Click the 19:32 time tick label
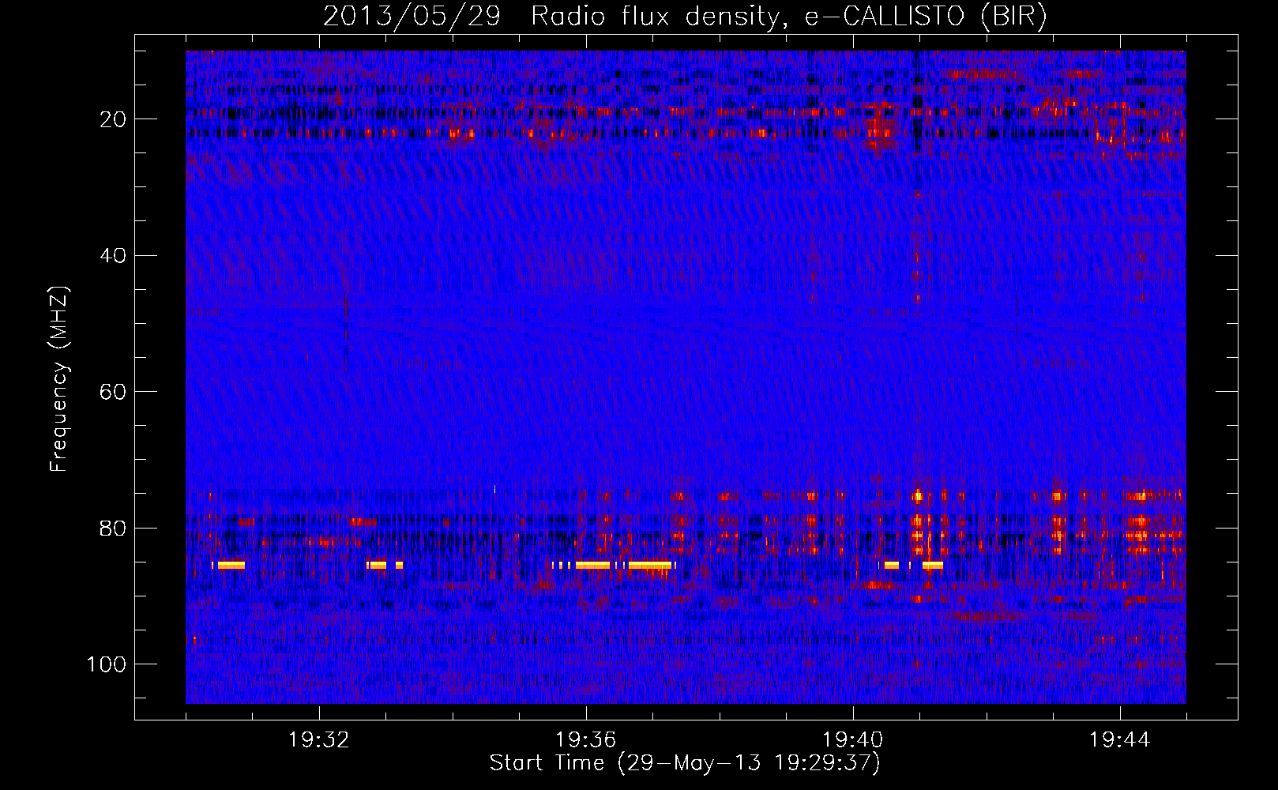 [319, 740]
